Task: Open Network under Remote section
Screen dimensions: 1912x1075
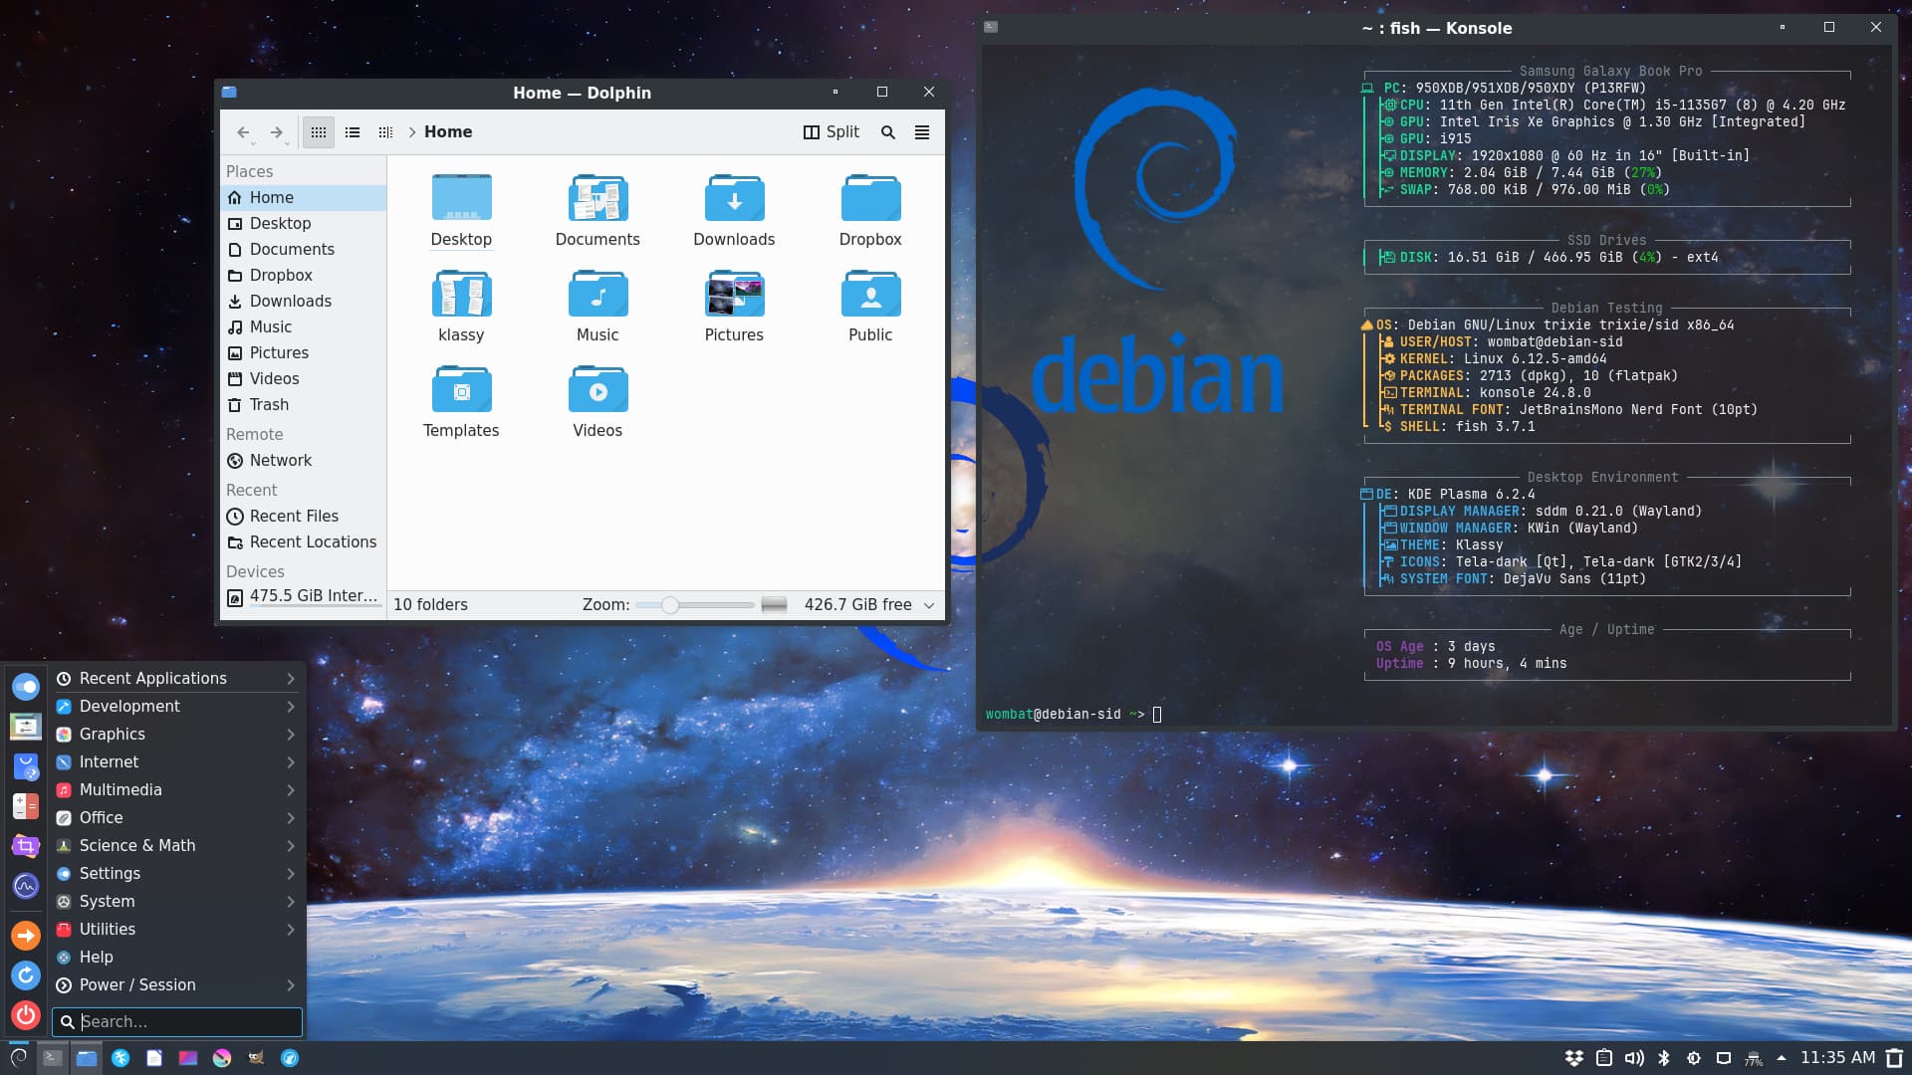Action: coord(303,461)
